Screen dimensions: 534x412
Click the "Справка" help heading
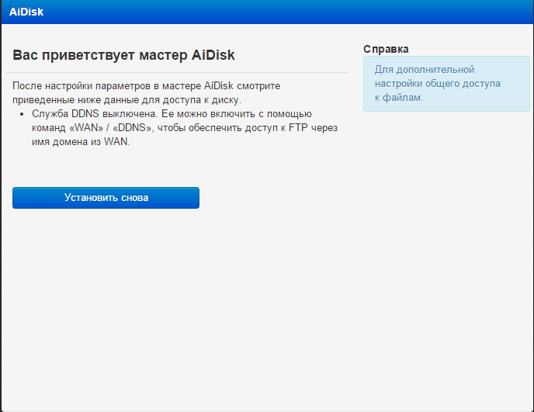(386, 49)
